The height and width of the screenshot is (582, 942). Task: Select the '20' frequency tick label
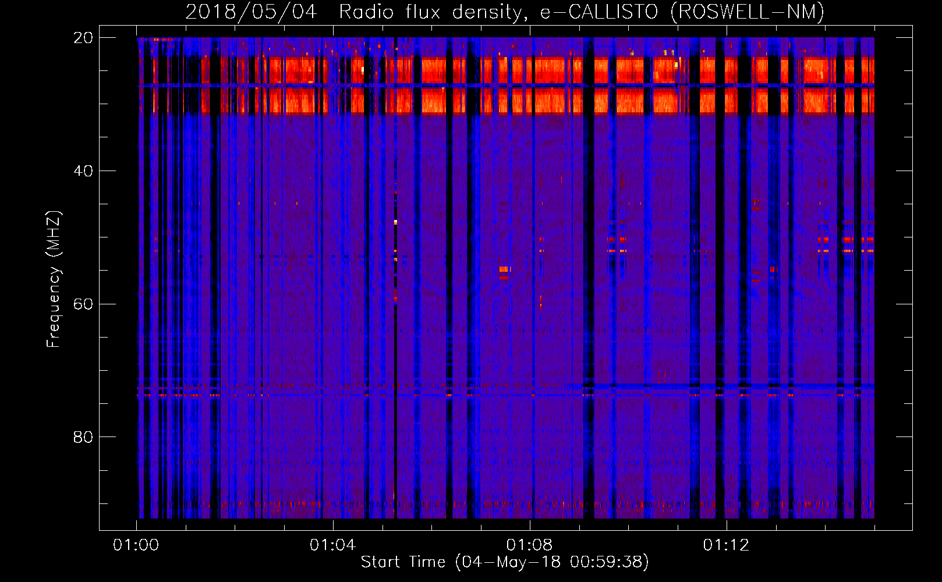(83, 38)
